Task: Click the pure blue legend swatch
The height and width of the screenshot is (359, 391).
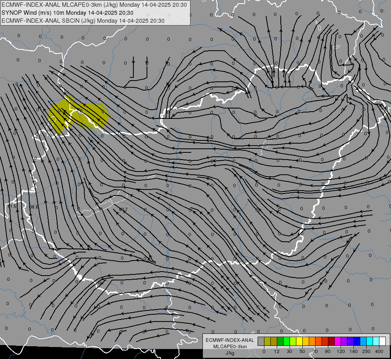Action: coord(357,341)
